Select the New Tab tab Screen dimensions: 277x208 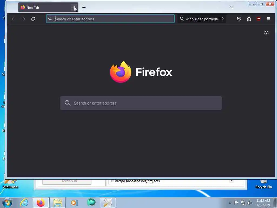coord(48,7)
